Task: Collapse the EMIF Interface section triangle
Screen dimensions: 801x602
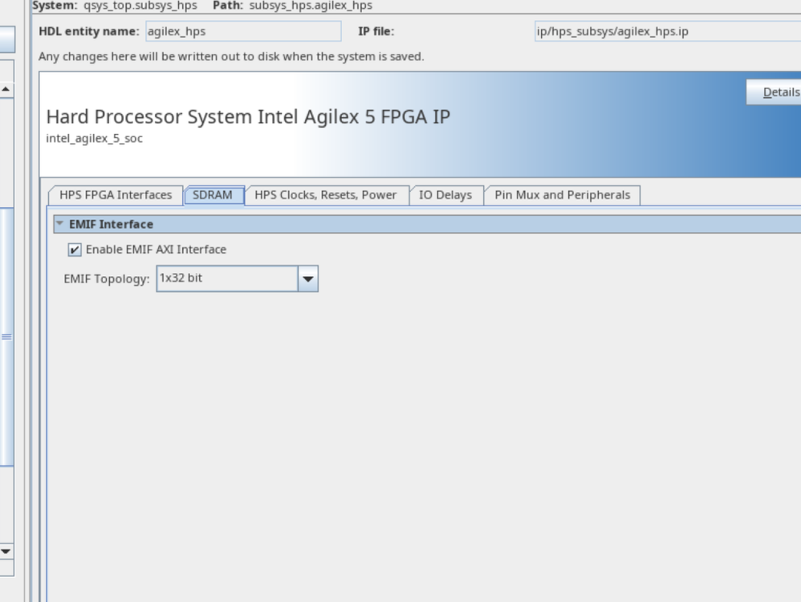Action: (x=59, y=224)
